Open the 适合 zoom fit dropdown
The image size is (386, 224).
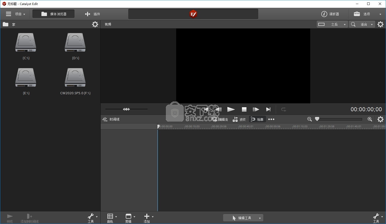click(366, 24)
